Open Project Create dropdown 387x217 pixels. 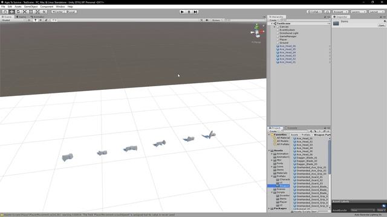[x=273, y=131]
